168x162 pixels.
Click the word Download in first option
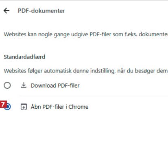pos(44,85)
